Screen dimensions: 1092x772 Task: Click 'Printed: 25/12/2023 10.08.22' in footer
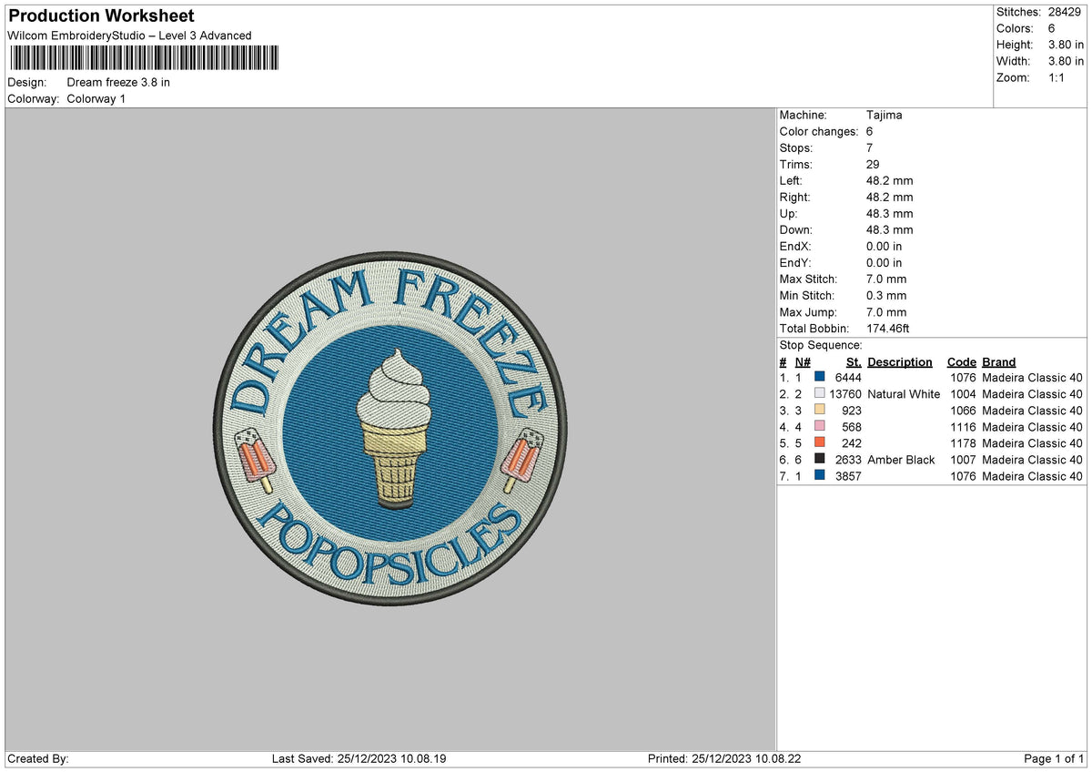pyautogui.click(x=724, y=758)
